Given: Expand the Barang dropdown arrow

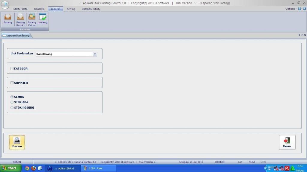Looking at the screenshot, I should [7, 25].
